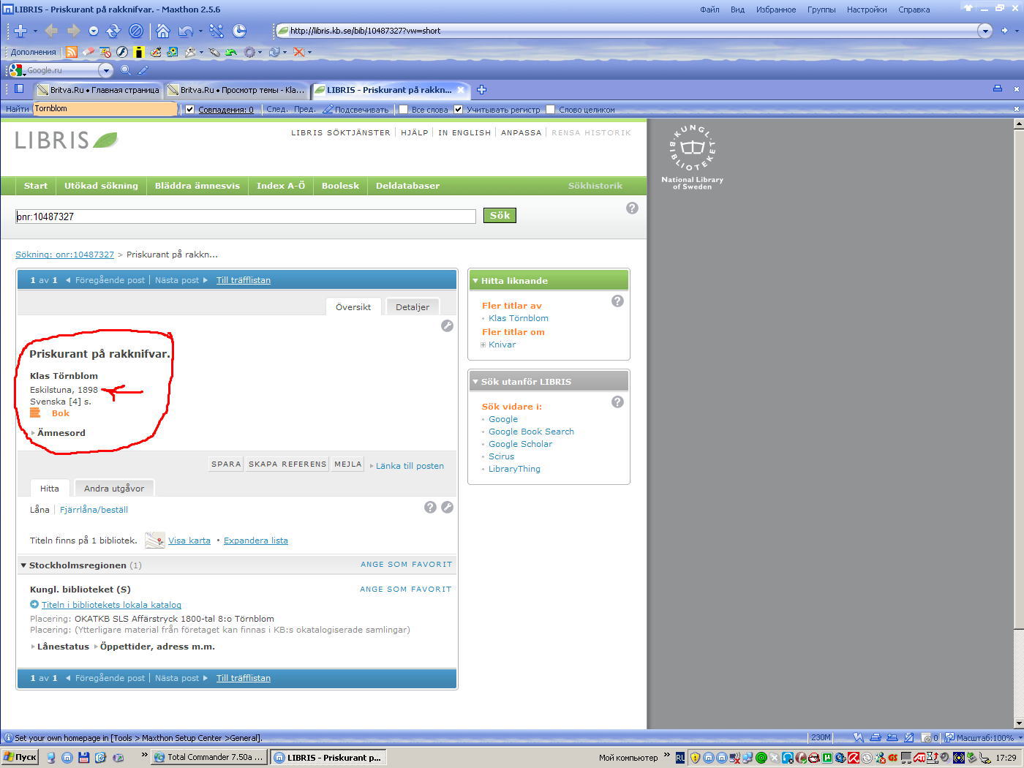Click the help question mark beside search box
1024x768 pixels.
click(x=632, y=208)
